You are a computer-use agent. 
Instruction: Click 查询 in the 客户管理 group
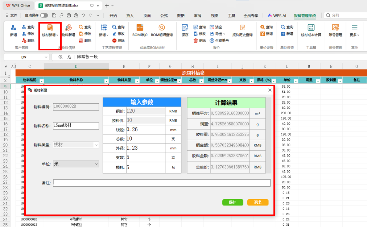point(28,27)
